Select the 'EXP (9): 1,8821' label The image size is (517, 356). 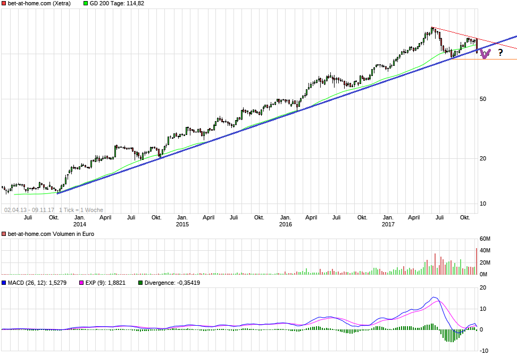click(x=105, y=283)
